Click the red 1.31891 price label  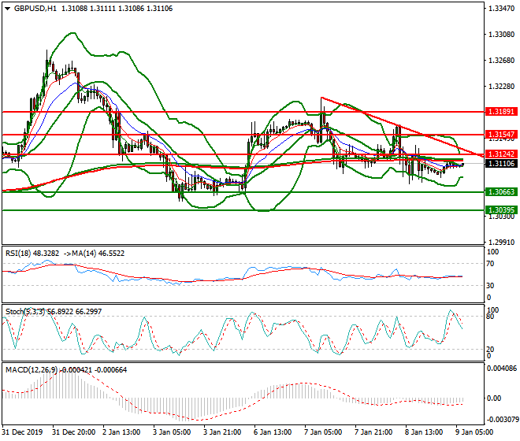click(x=501, y=112)
